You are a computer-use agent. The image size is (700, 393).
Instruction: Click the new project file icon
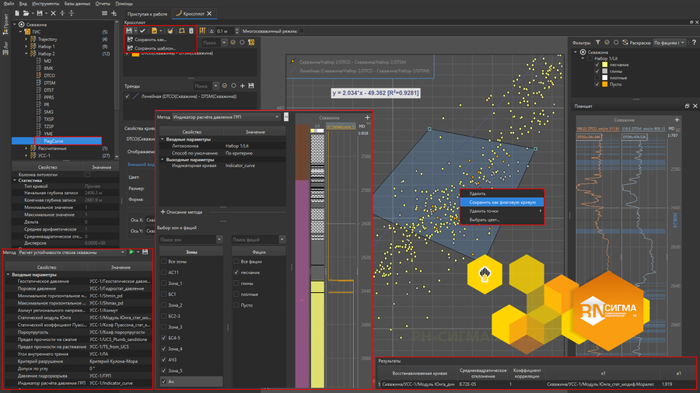tap(17, 13)
